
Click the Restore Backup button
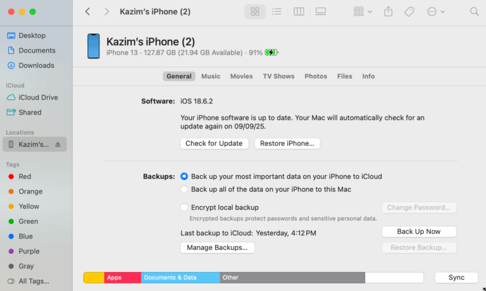click(x=419, y=247)
